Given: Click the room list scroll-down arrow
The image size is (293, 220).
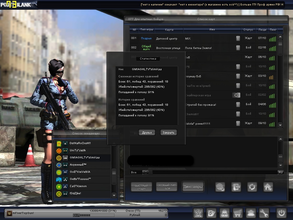Looking at the screenshot, I should 280,125.
